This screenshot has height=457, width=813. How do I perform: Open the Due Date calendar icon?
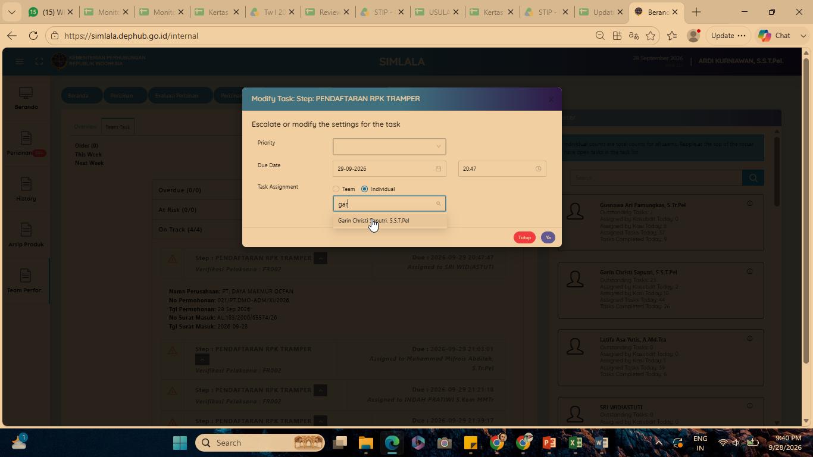point(438,169)
